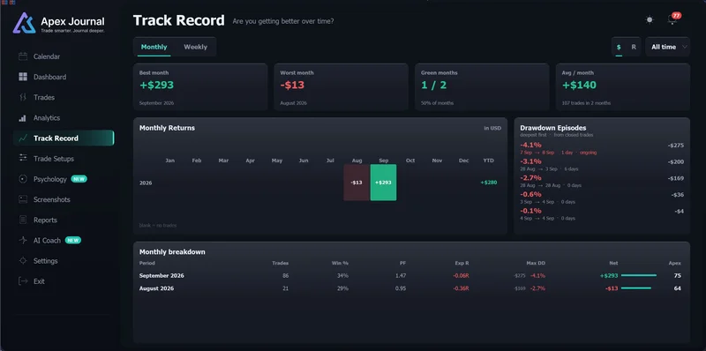
Task: Click the Exit arrow icon
Action: pyautogui.click(x=23, y=281)
